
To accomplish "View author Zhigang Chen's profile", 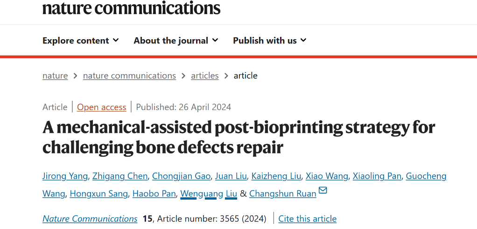I will tap(120, 176).
